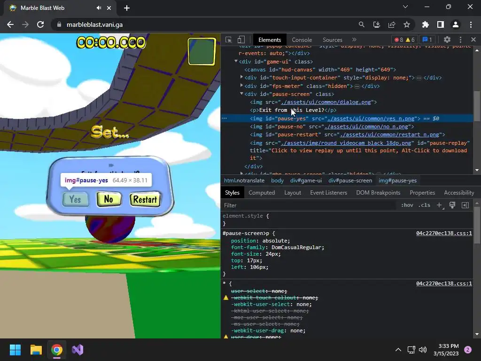Screen dimensions: 481x361
Task: Click the body breadcrumb
Action: tap(277, 180)
